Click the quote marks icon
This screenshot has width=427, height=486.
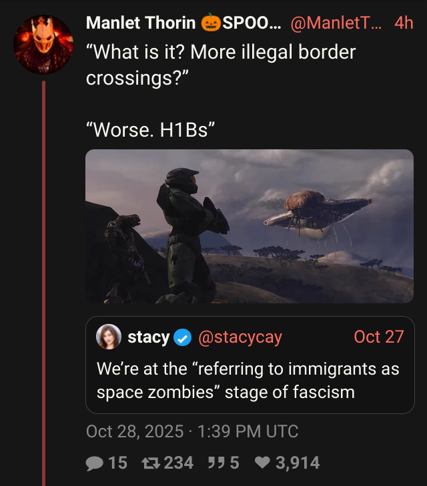coord(216,463)
